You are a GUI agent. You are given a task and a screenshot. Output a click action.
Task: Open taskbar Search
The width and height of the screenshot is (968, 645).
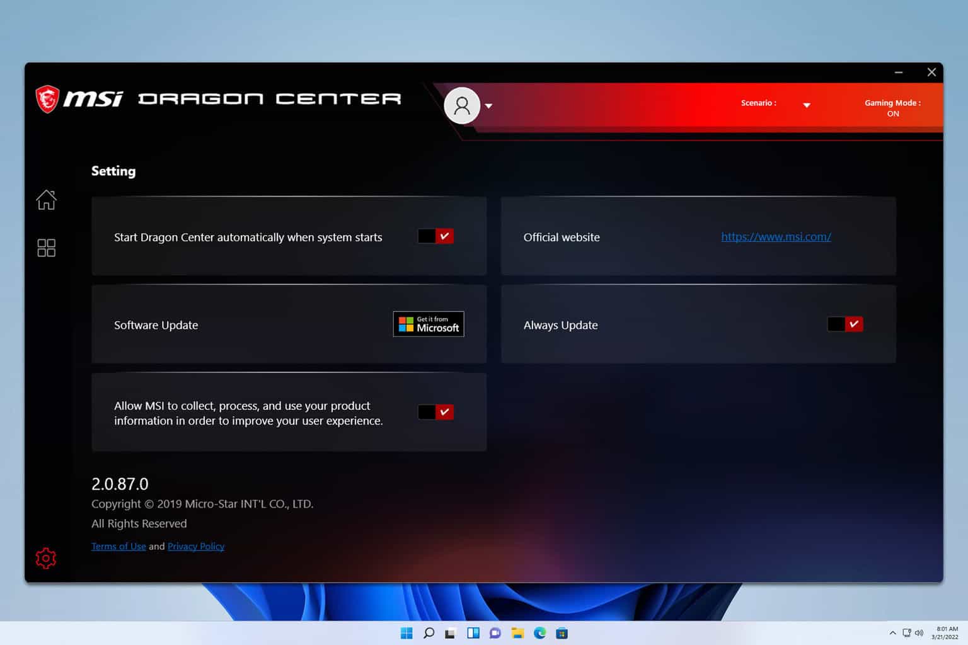pos(429,633)
